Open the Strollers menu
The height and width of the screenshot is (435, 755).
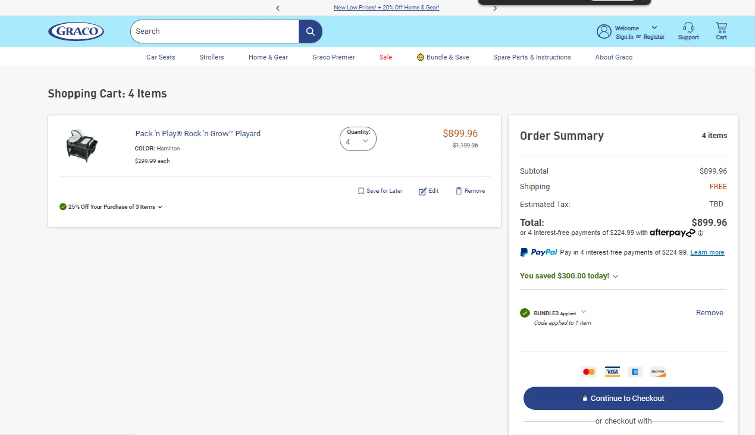tap(212, 57)
